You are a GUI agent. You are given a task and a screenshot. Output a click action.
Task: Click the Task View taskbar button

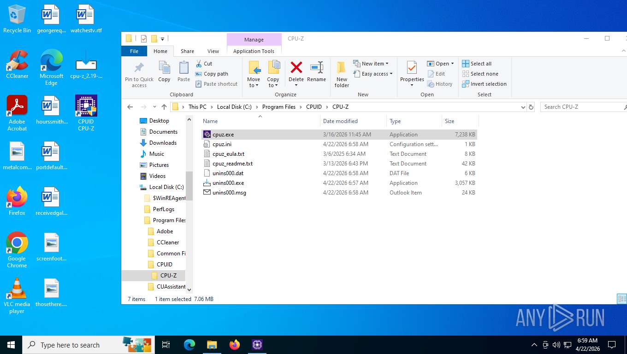tap(166, 345)
